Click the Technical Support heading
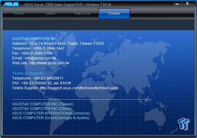 click(x=28, y=73)
